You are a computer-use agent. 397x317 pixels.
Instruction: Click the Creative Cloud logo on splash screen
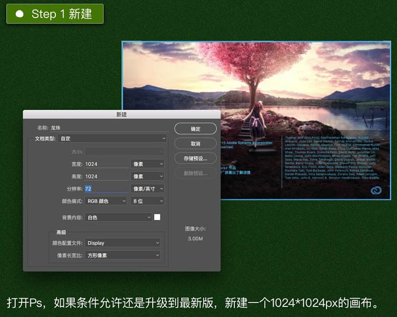[x=376, y=190]
